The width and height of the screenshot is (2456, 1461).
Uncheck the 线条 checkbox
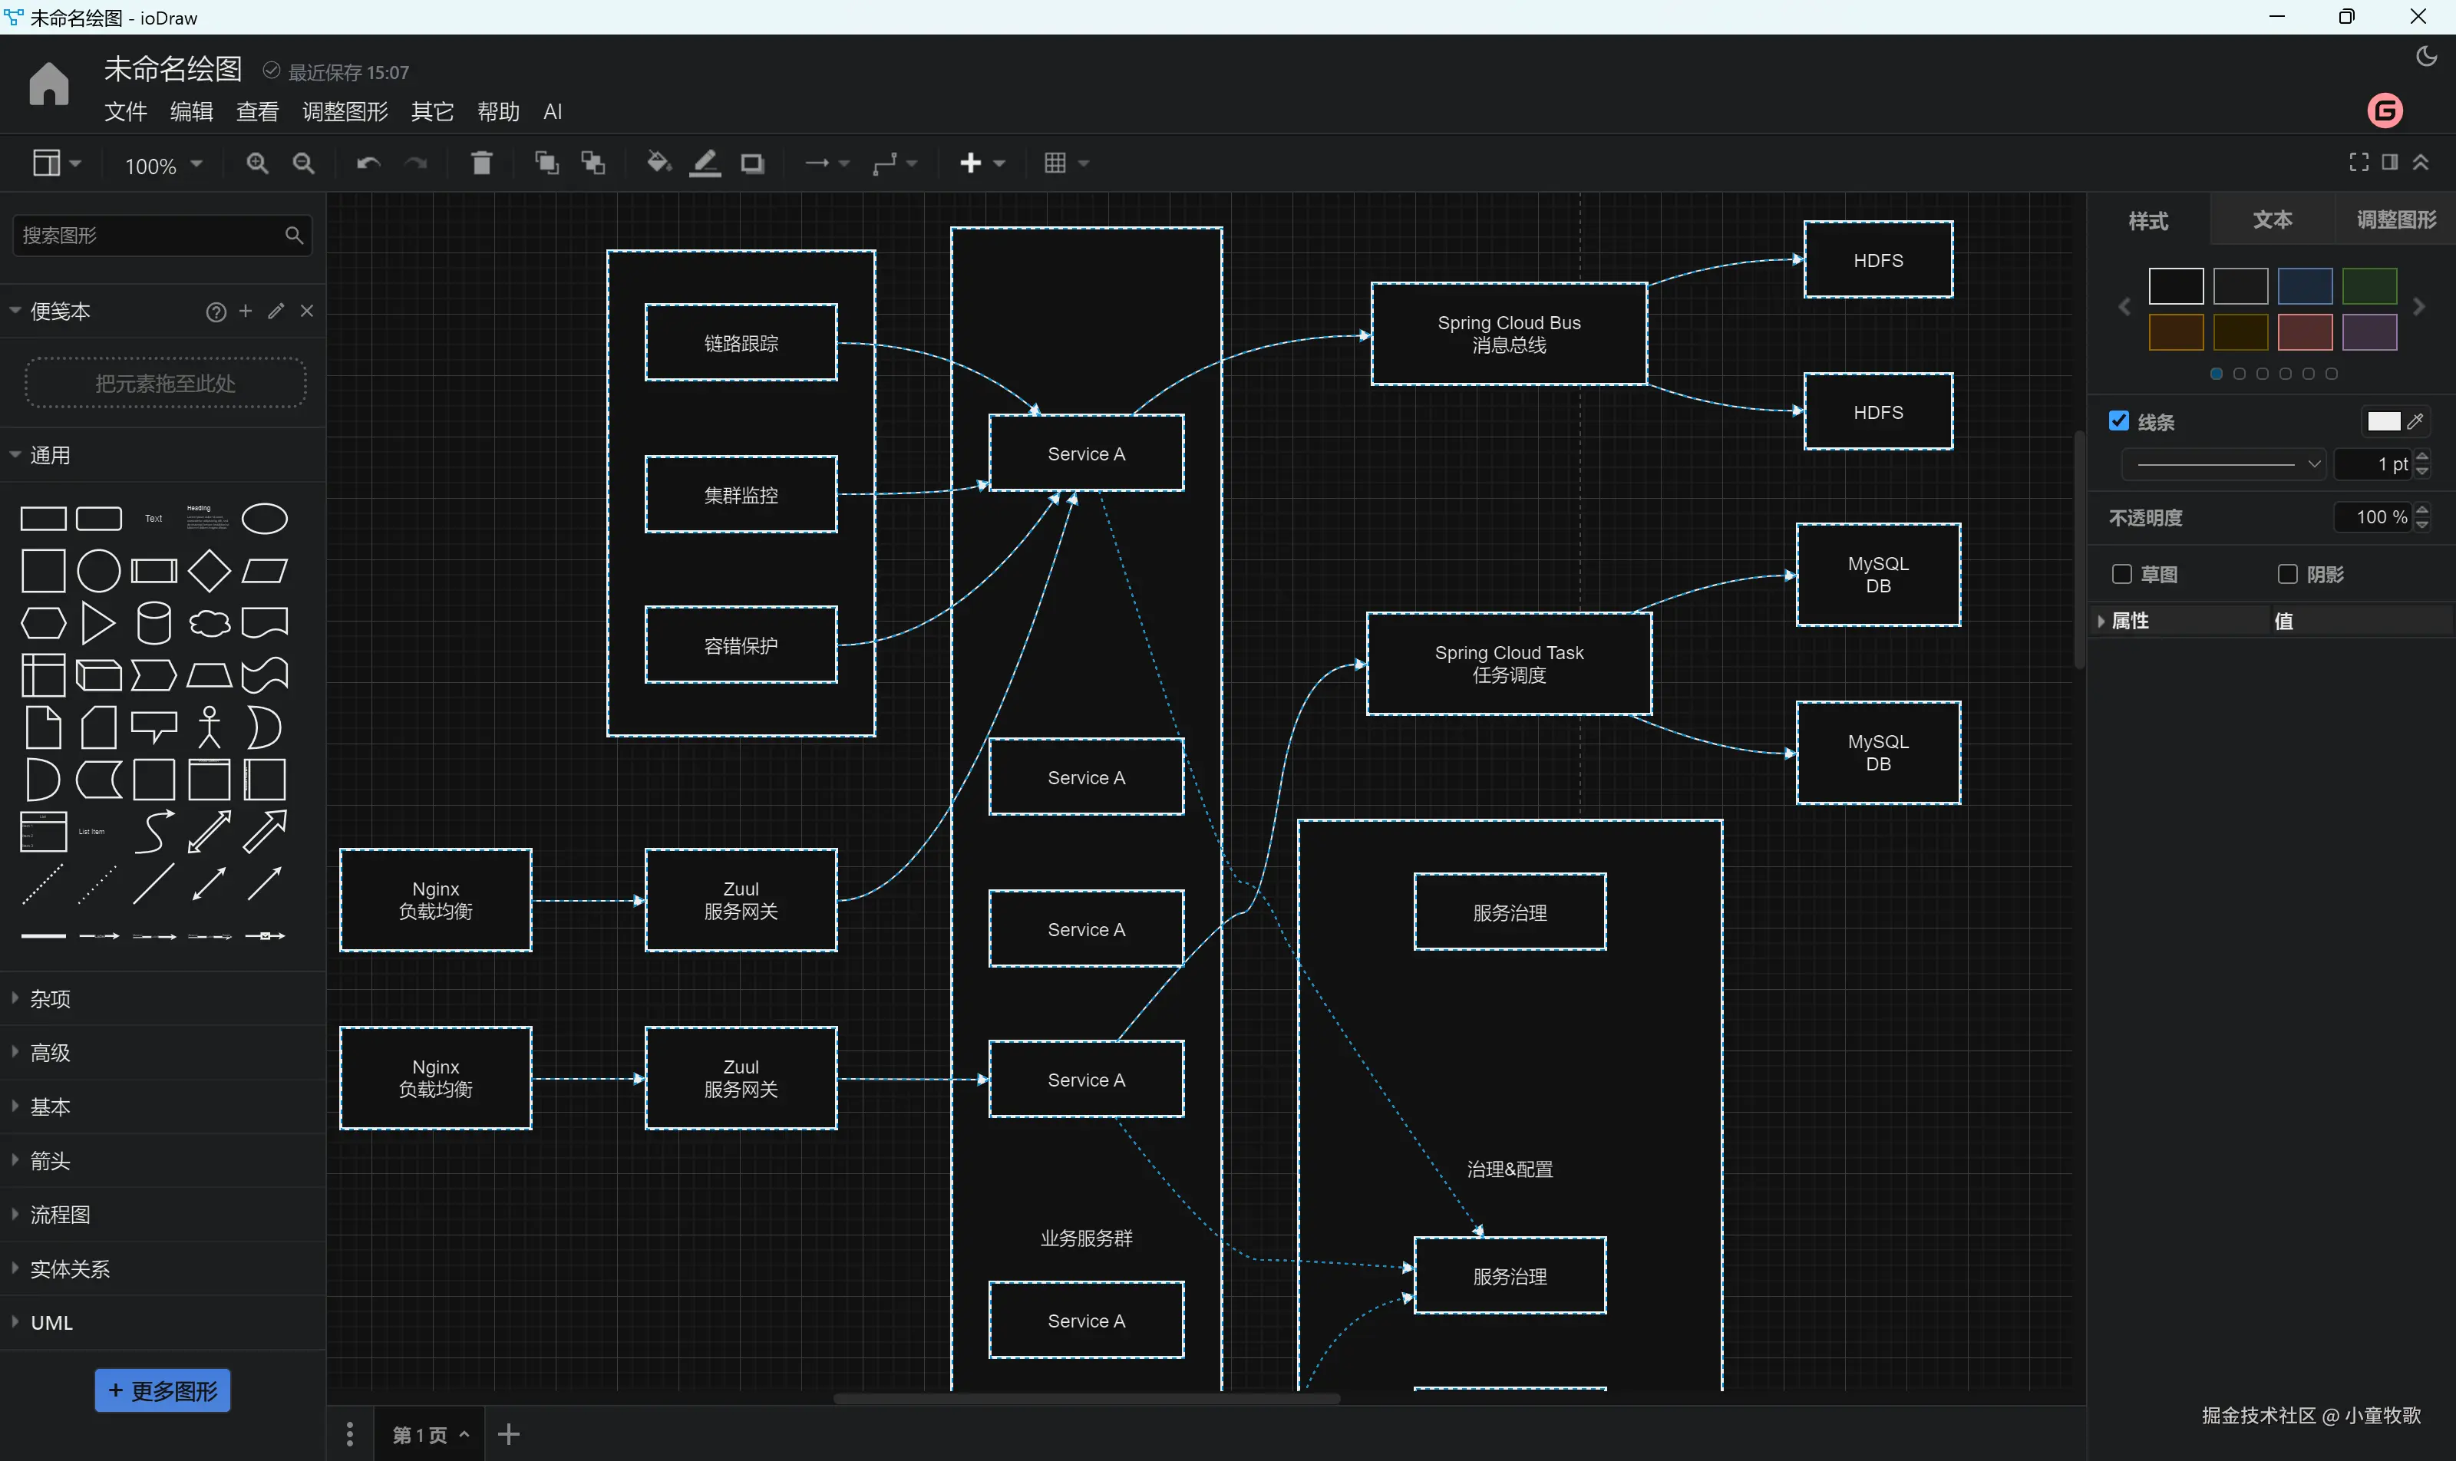point(2119,421)
